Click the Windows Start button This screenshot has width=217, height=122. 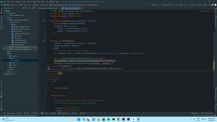tap(79, 119)
